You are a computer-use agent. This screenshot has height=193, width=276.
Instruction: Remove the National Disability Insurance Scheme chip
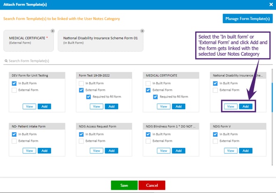click(142, 31)
